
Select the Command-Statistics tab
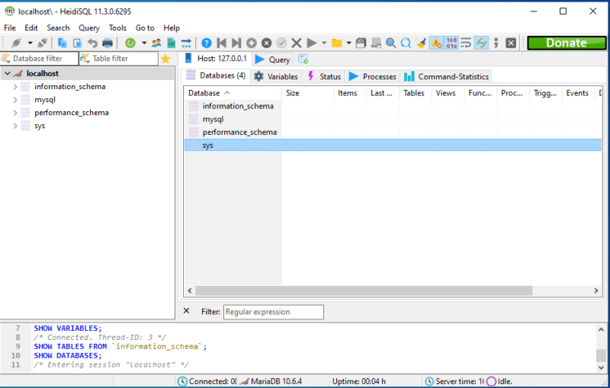pos(446,76)
